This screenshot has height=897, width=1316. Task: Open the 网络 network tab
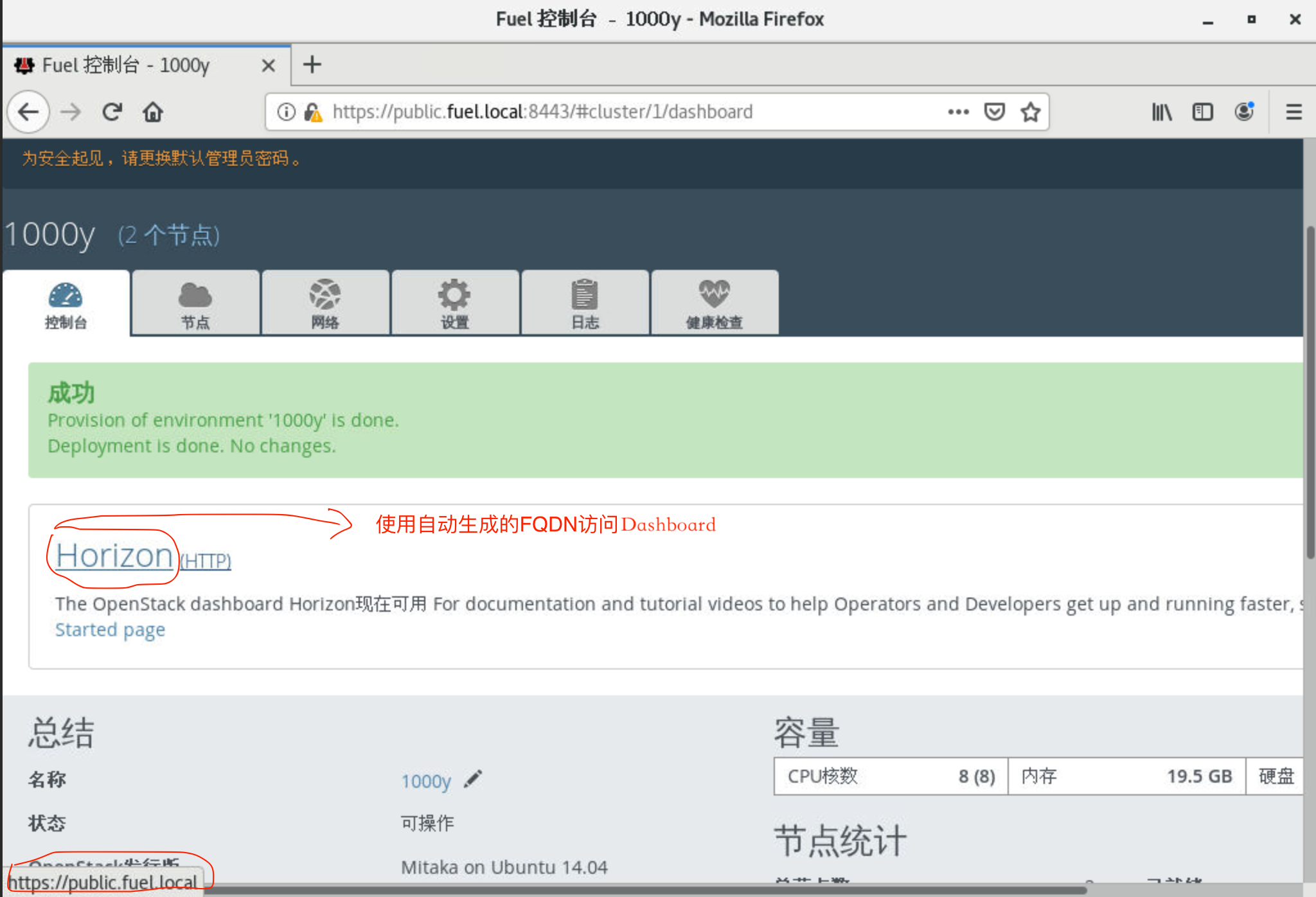point(325,303)
